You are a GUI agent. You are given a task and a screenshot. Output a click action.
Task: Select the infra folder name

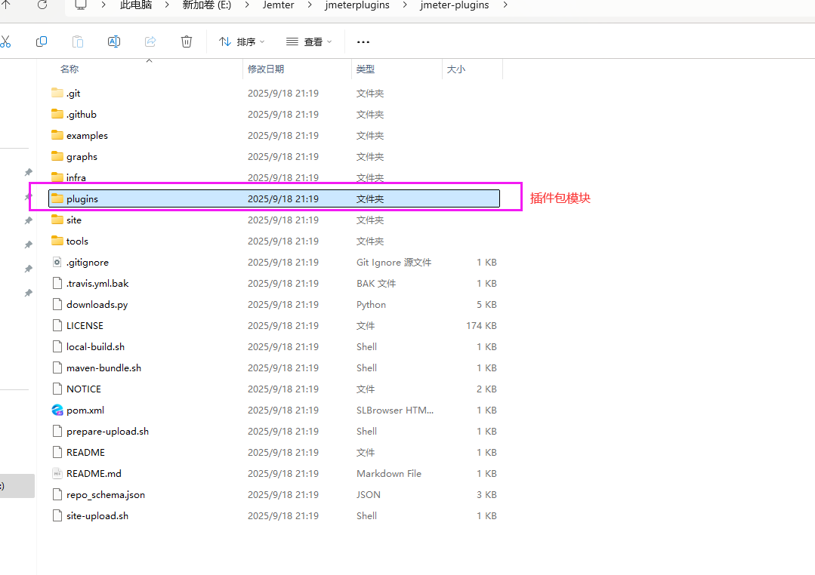pyautogui.click(x=76, y=177)
